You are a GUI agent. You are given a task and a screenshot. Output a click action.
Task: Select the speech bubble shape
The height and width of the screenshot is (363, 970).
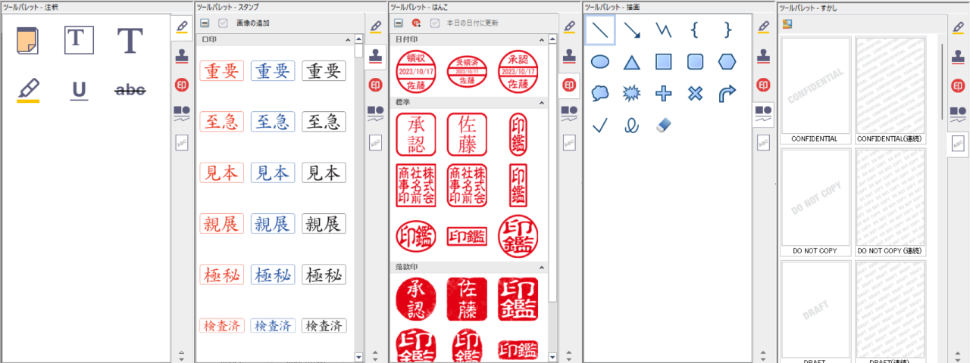pyautogui.click(x=599, y=94)
